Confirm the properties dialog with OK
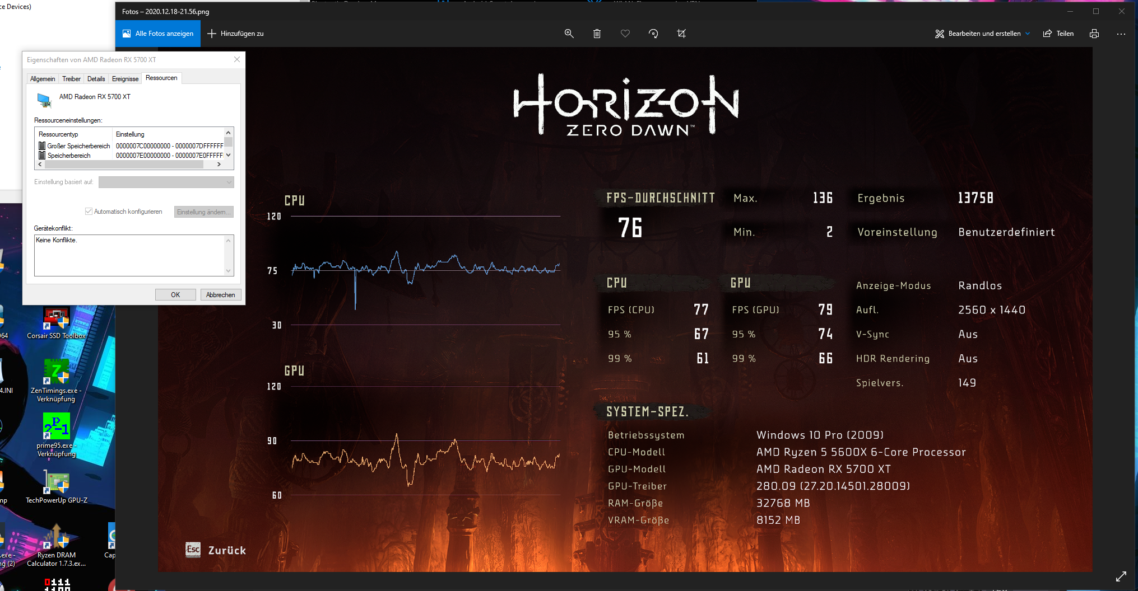 point(175,294)
